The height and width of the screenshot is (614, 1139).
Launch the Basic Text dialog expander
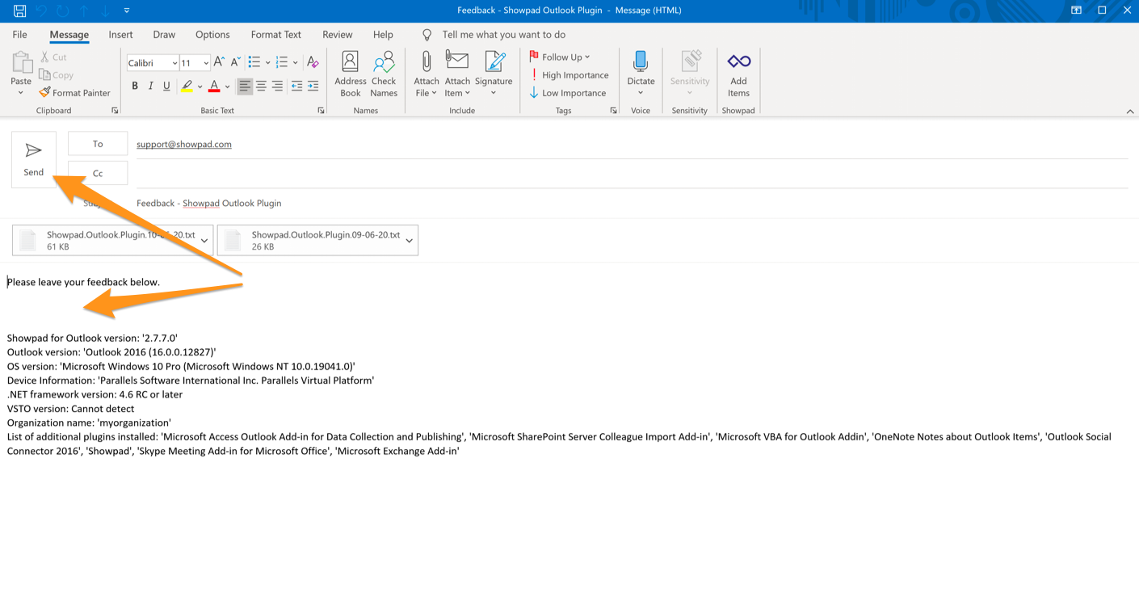(321, 111)
